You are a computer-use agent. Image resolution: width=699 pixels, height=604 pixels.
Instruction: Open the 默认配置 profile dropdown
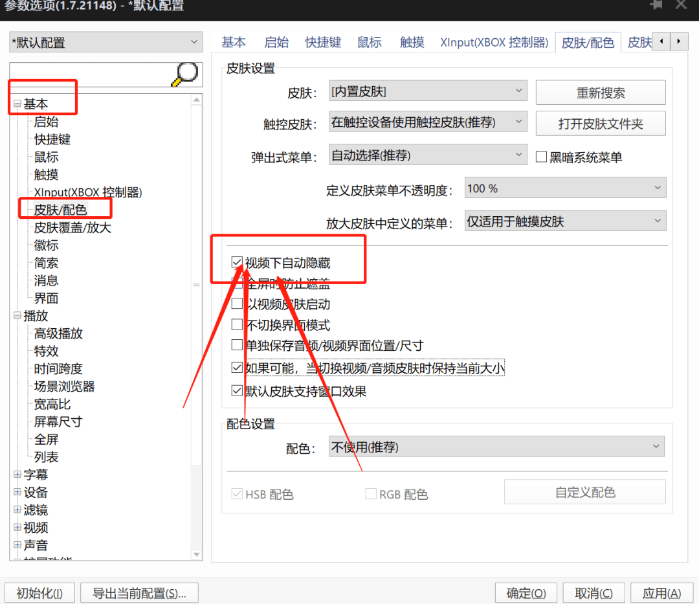[106, 42]
